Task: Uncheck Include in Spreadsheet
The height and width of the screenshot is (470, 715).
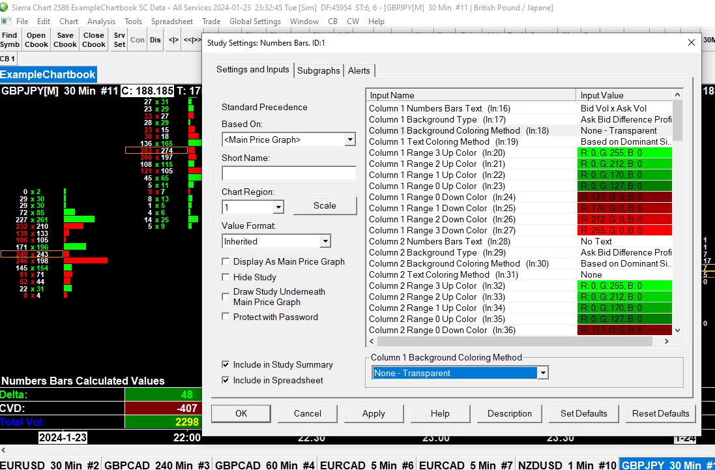Action: click(x=226, y=380)
